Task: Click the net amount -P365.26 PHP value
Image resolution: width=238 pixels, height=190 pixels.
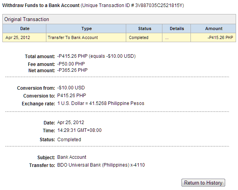Action: (x=72, y=70)
